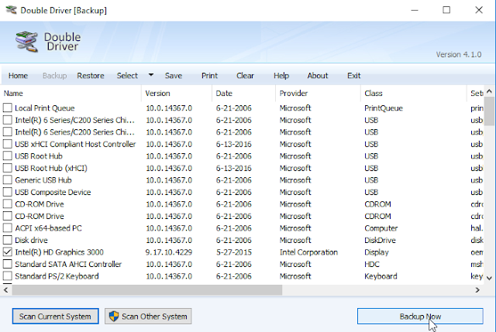Check the USB Composite Device checkbox
The image size is (496, 332).
coord(7,192)
